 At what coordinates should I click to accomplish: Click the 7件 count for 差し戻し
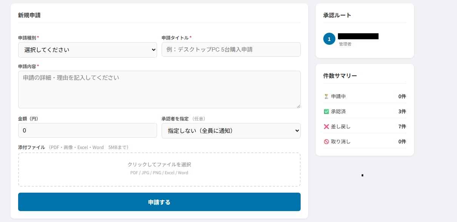tap(403, 126)
